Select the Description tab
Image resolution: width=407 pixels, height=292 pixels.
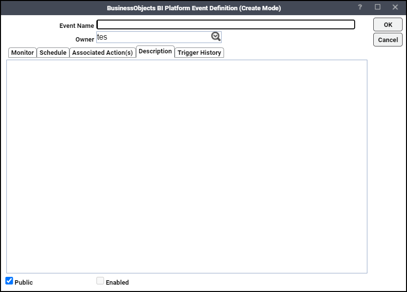155,51
